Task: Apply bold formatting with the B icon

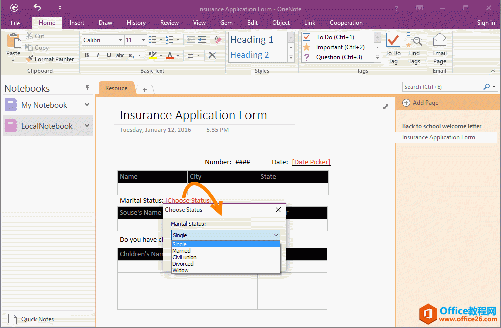Action: [x=87, y=55]
